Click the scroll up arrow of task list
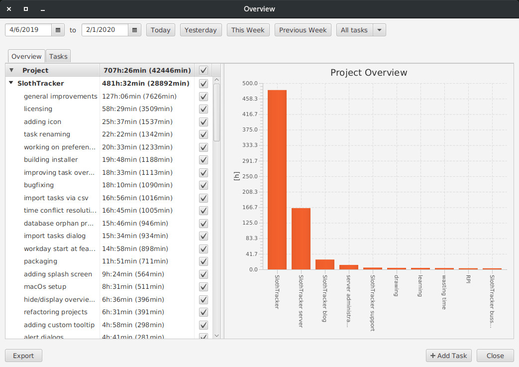The height and width of the screenshot is (367, 519). click(x=217, y=80)
